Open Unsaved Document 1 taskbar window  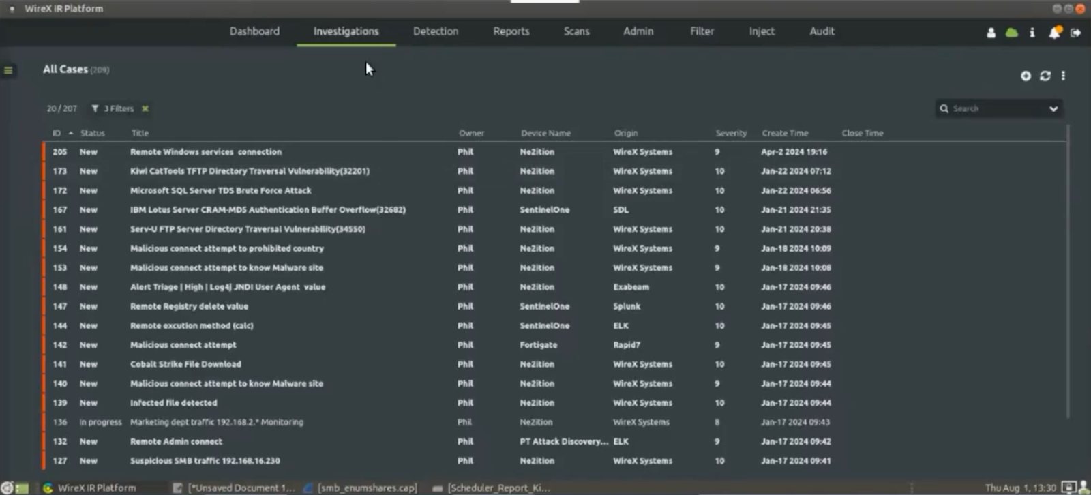(234, 487)
